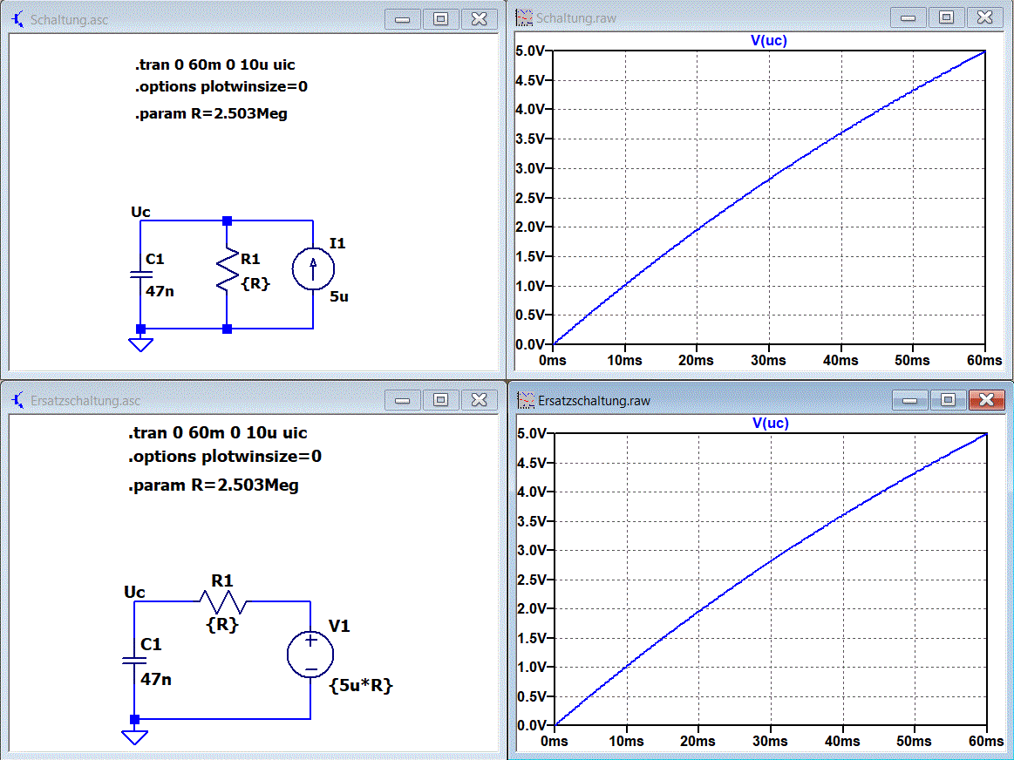Select resistor R1 symbol in Ersatzschaltung schematic
The image size is (1014, 760).
(x=222, y=601)
